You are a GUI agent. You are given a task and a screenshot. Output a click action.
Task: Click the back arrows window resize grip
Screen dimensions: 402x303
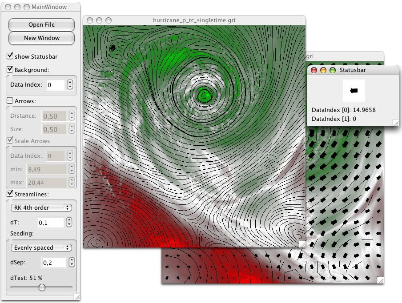point(381,280)
